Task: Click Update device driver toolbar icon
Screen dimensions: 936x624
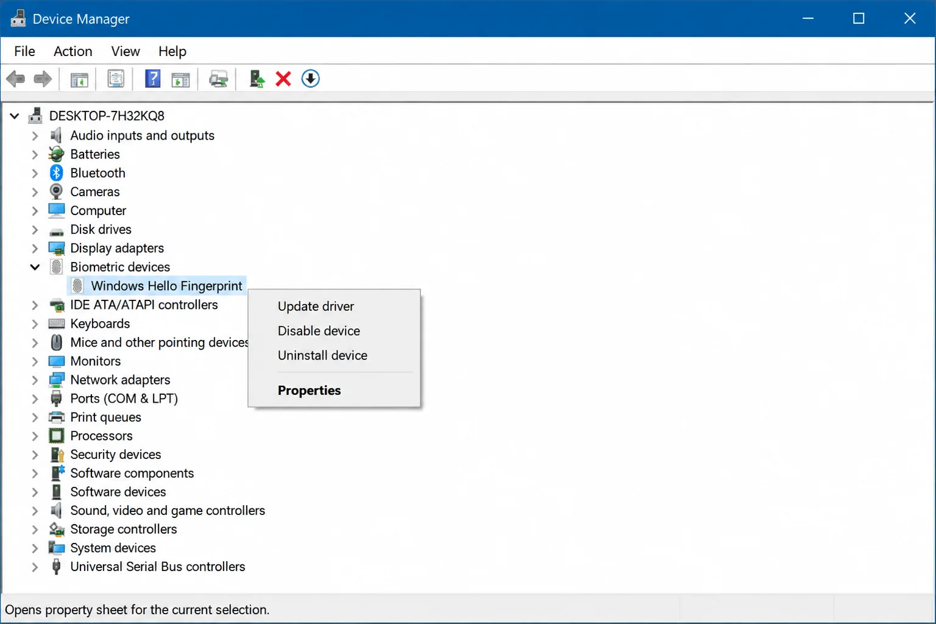Action: [257, 79]
